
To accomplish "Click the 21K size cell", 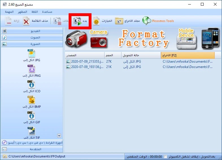I will (x=109, y=67).
